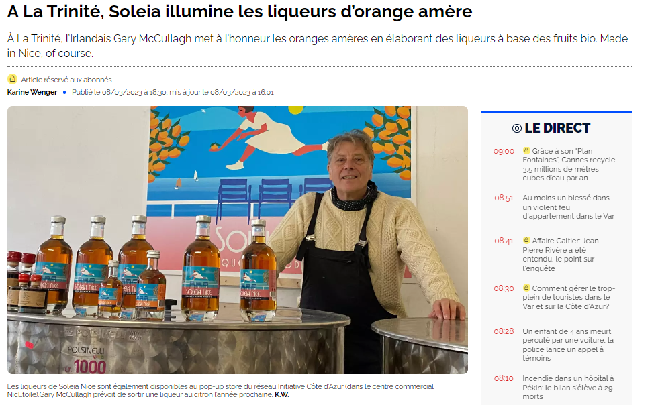Click lock icon on 09:00 Cannes news item
Image resolution: width=656 pixels, height=405 pixels.
[x=526, y=150]
